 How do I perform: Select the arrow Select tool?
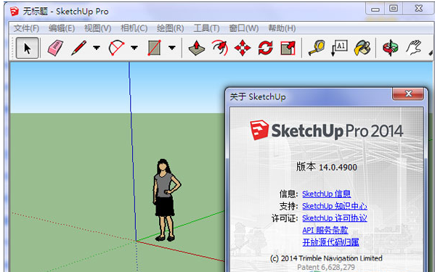(27, 48)
